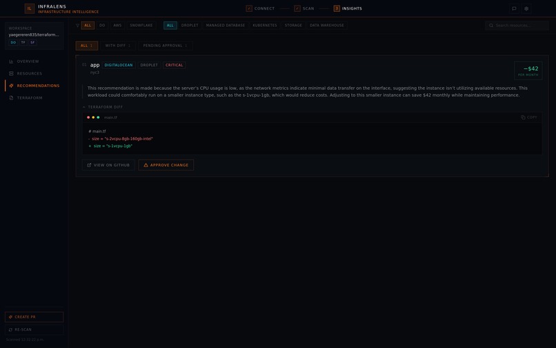The width and height of the screenshot is (556, 348).
Task: Click the Create PR button
Action: [34, 317]
